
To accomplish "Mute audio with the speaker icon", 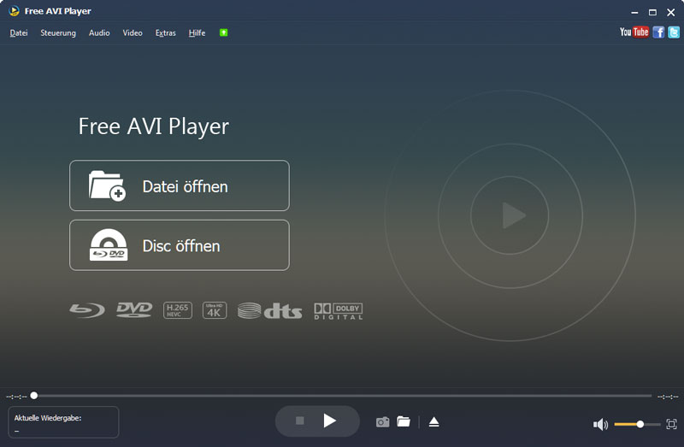I will coord(600,424).
